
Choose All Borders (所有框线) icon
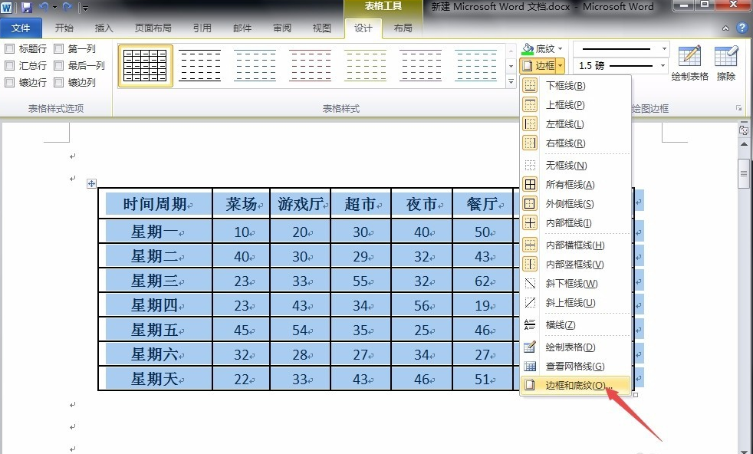click(530, 185)
